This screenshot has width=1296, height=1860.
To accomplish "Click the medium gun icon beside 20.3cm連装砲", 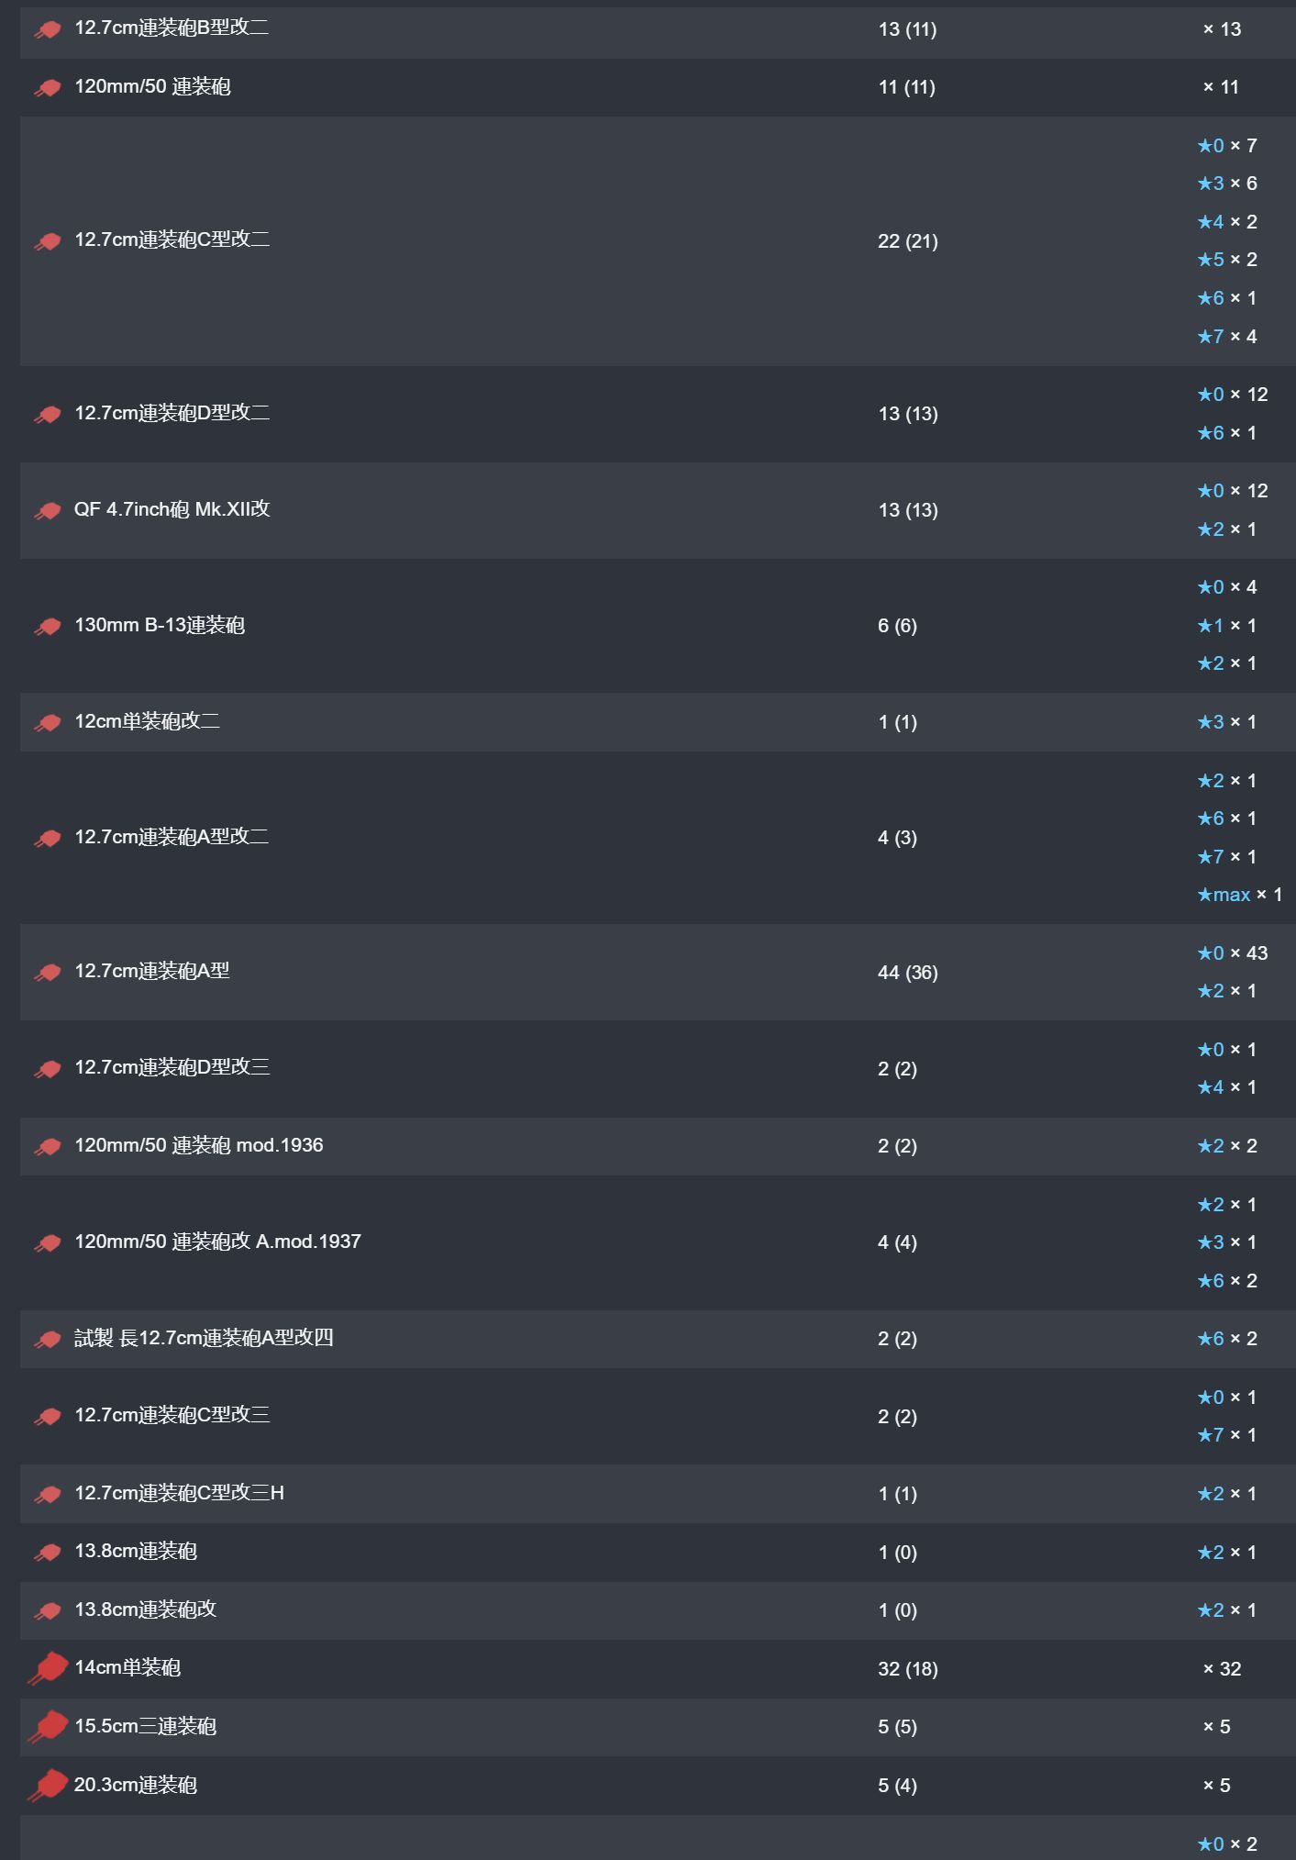I will pyautogui.click(x=48, y=1785).
